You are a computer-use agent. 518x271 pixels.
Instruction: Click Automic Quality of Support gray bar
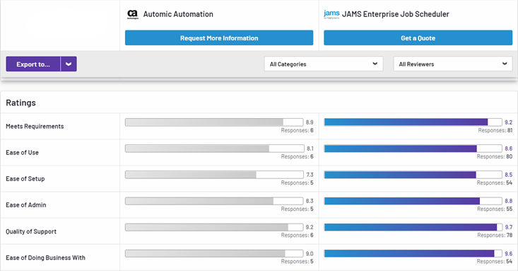pyautogui.click(x=214, y=227)
